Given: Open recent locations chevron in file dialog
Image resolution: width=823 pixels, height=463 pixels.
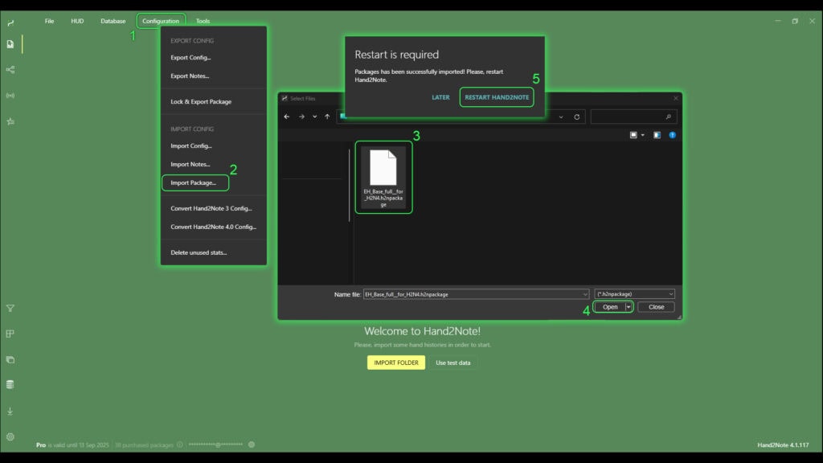Looking at the screenshot, I should pyautogui.click(x=314, y=117).
